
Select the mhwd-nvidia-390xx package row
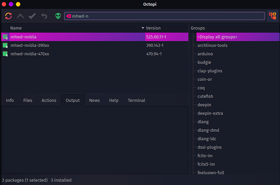(95, 45)
